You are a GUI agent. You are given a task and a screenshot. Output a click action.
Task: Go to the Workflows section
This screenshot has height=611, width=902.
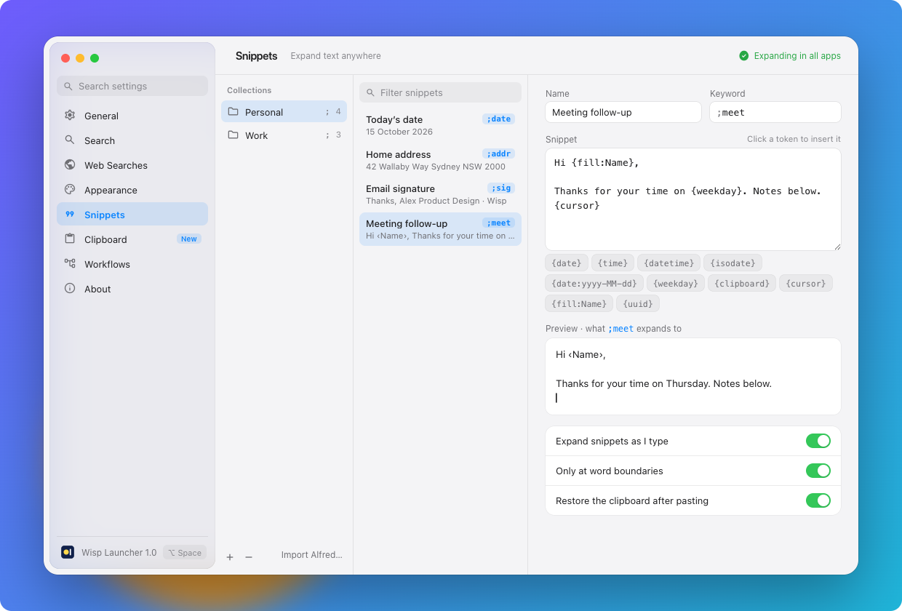tap(132, 264)
